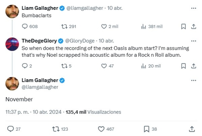Retweet the Bumbaclarts tweet

(x=63, y=27)
